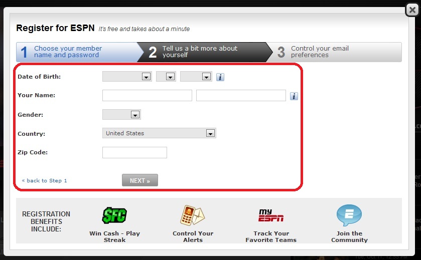Click the Win Cash - Play Streak text

coord(114,236)
